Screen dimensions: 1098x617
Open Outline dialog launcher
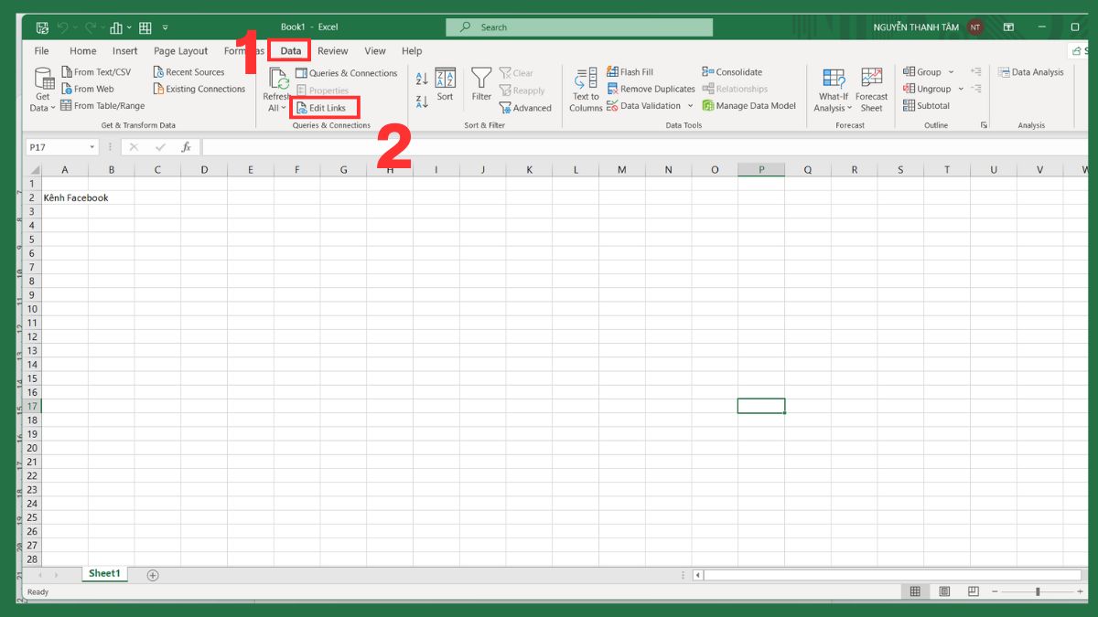click(985, 125)
